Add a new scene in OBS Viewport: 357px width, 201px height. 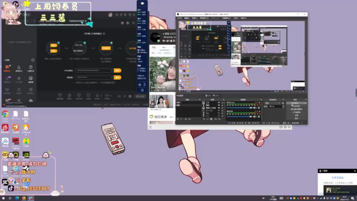178,119
